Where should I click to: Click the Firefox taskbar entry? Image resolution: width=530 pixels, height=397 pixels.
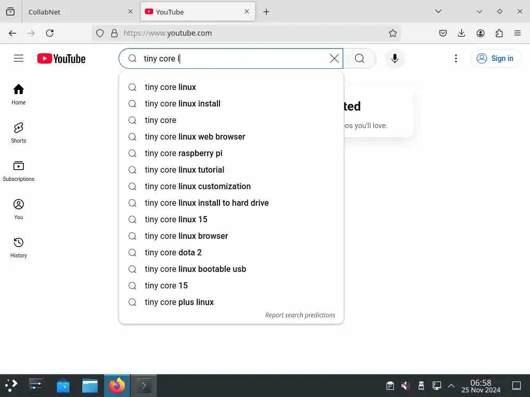coord(117,386)
